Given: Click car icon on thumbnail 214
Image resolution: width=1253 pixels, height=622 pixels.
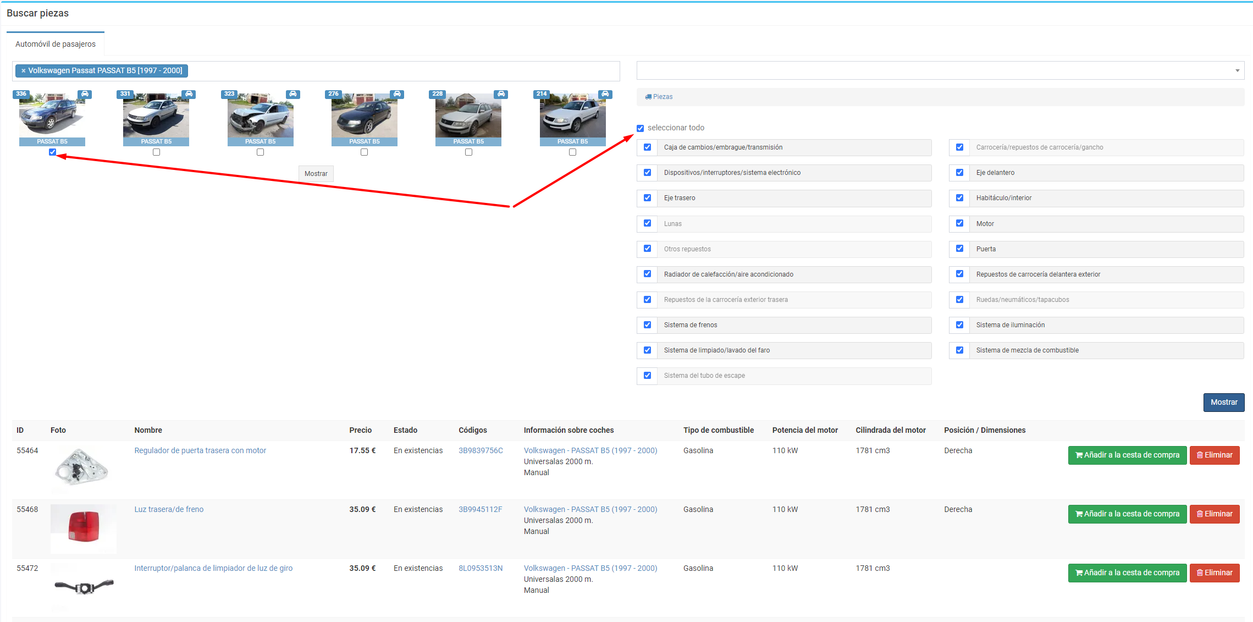Looking at the screenshot, I should [605, 94].
